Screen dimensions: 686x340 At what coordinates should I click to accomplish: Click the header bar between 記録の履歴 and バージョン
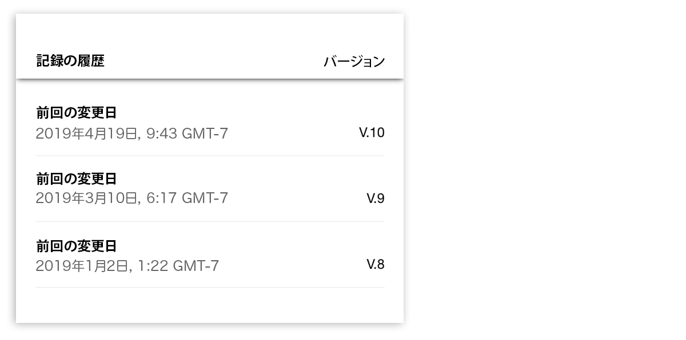click(214, 61)
